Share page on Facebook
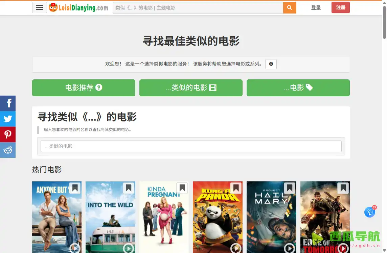 pyautogui.click(x=8, y=103)
